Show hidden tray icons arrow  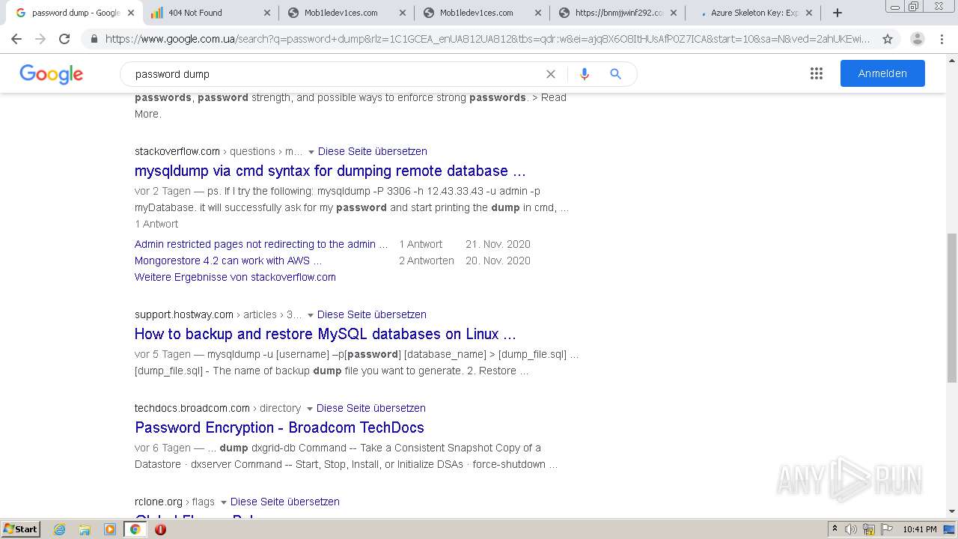pos(835,529)
